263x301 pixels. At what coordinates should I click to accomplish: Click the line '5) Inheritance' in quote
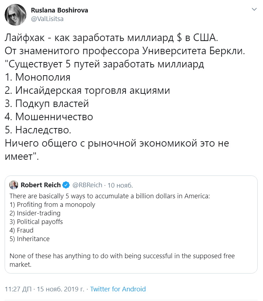tap(30, 239)
